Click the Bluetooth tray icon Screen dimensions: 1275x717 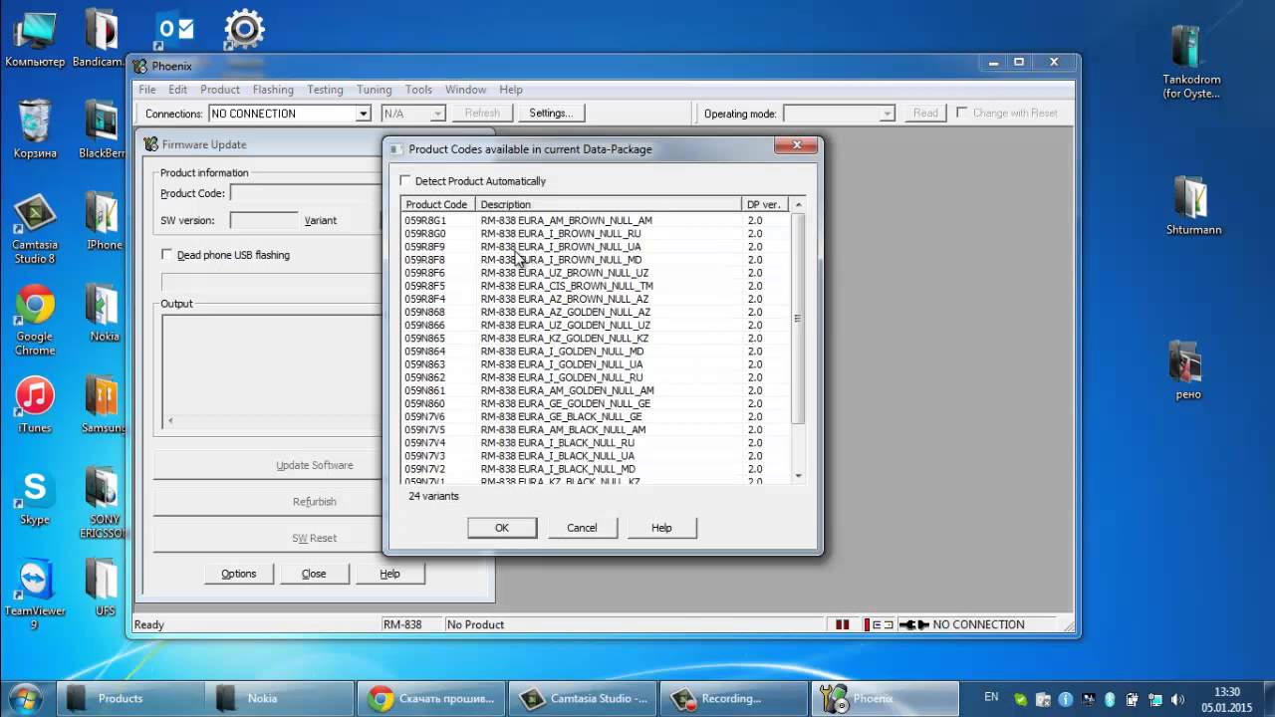(1109, 699)
